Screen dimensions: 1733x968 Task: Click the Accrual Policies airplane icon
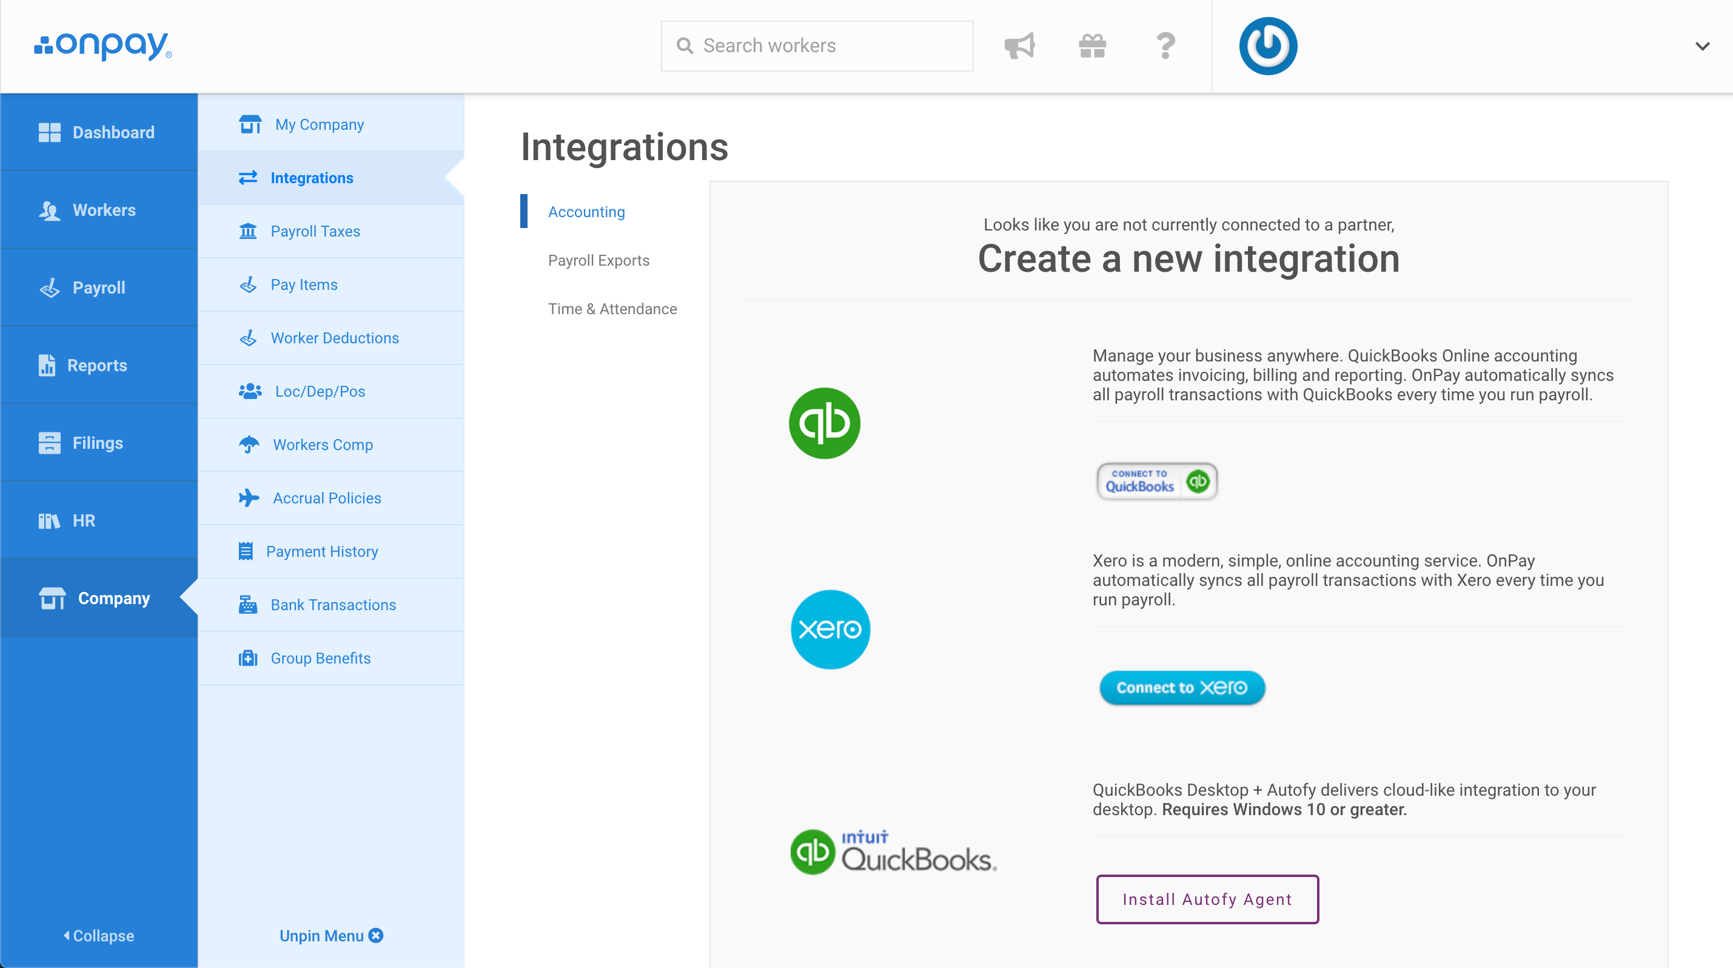[249, 498]
